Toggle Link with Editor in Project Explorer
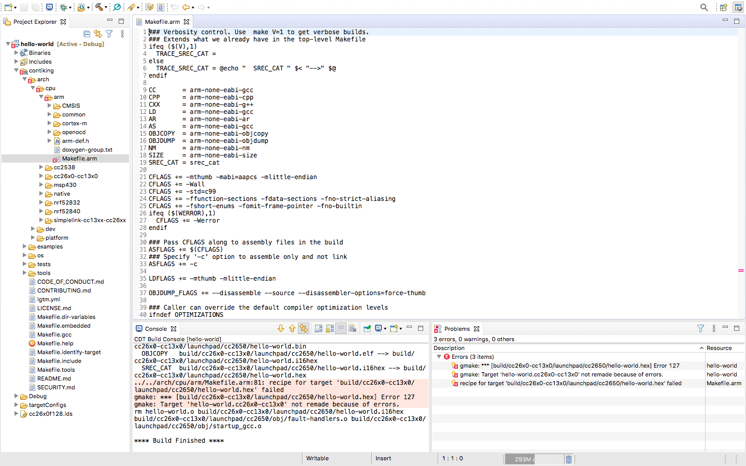The width and height of the screenshot is (746, 466). click(98, 33)
